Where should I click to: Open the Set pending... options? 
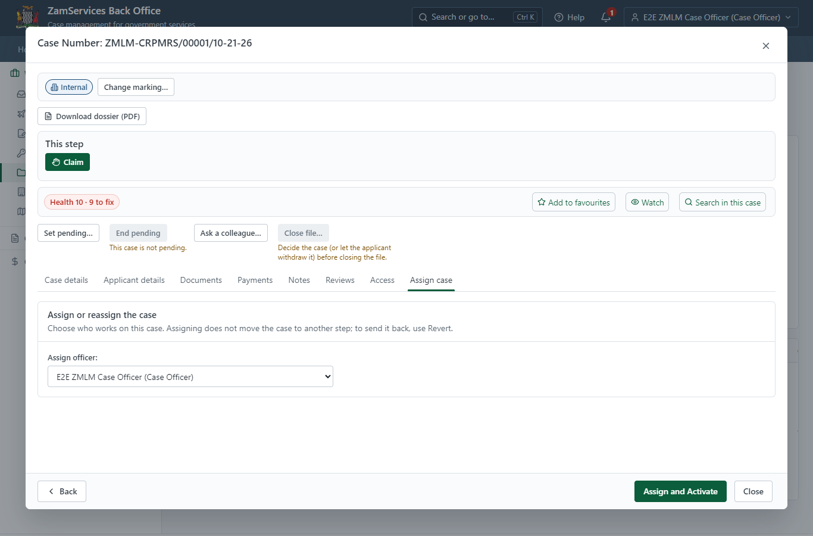[68, 233]
